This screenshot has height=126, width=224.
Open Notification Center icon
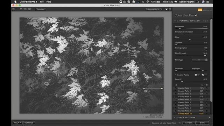(x=208, y=2)
